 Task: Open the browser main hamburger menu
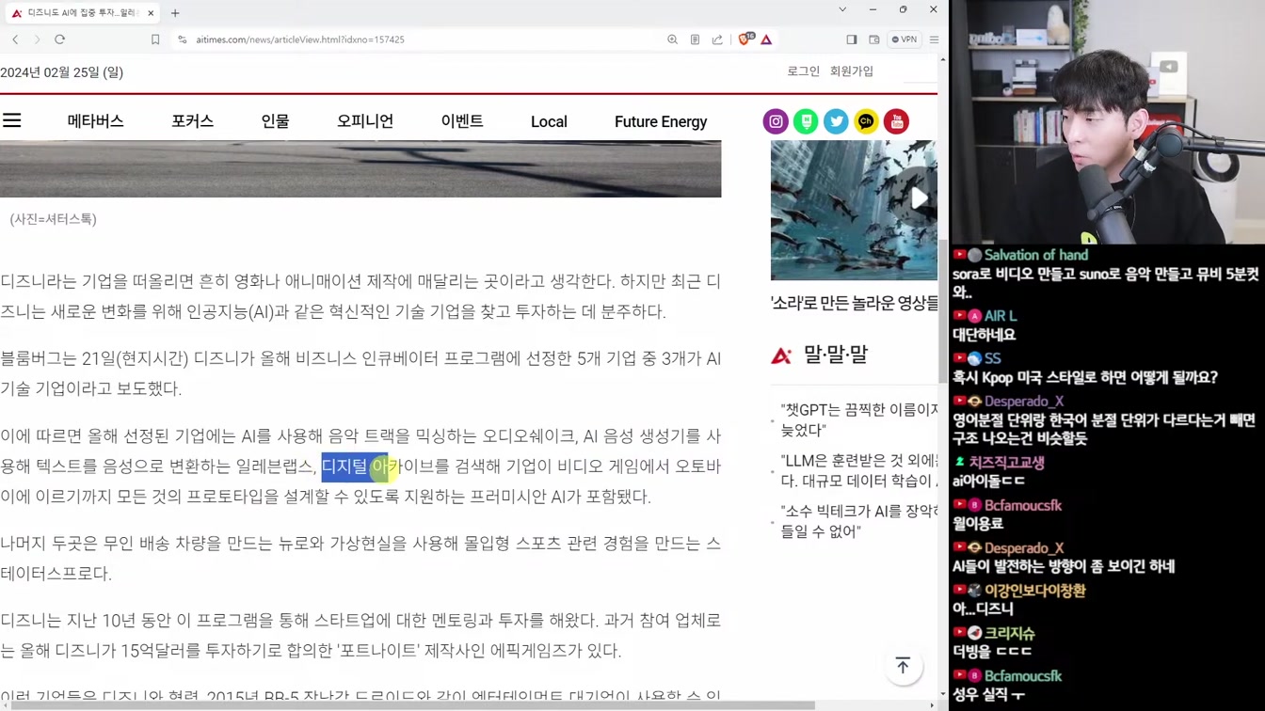tap(934, 39)
